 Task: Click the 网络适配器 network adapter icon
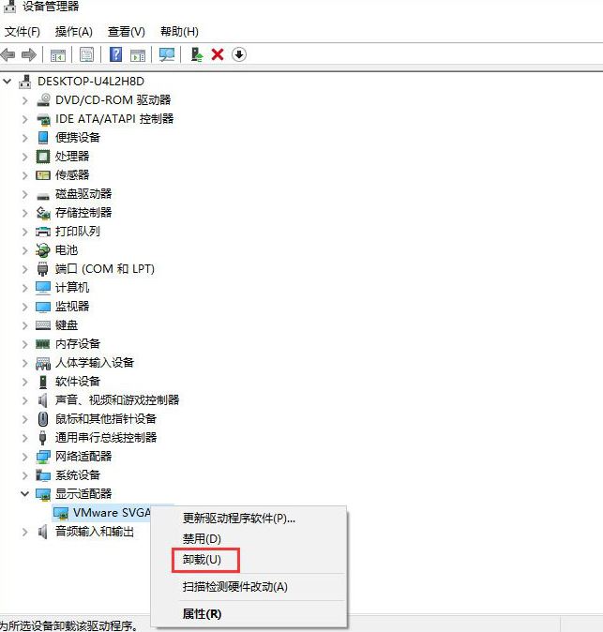[x=43, y=457]
